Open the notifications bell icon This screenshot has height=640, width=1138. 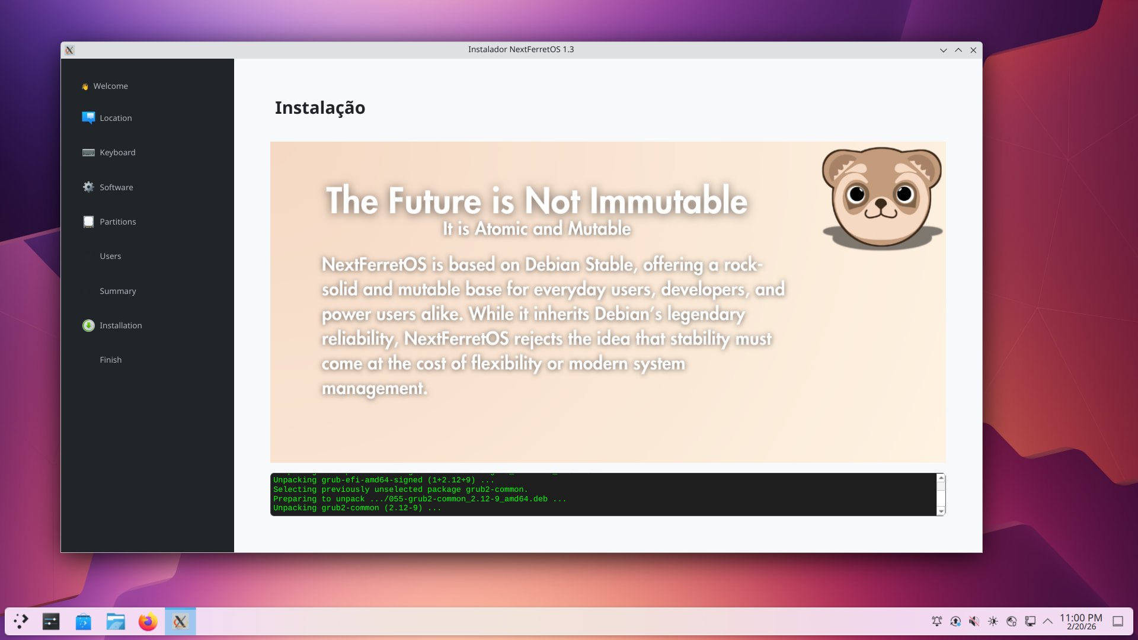point(936,621)
